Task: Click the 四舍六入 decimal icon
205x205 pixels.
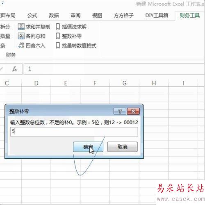Action: pos(21,46)
